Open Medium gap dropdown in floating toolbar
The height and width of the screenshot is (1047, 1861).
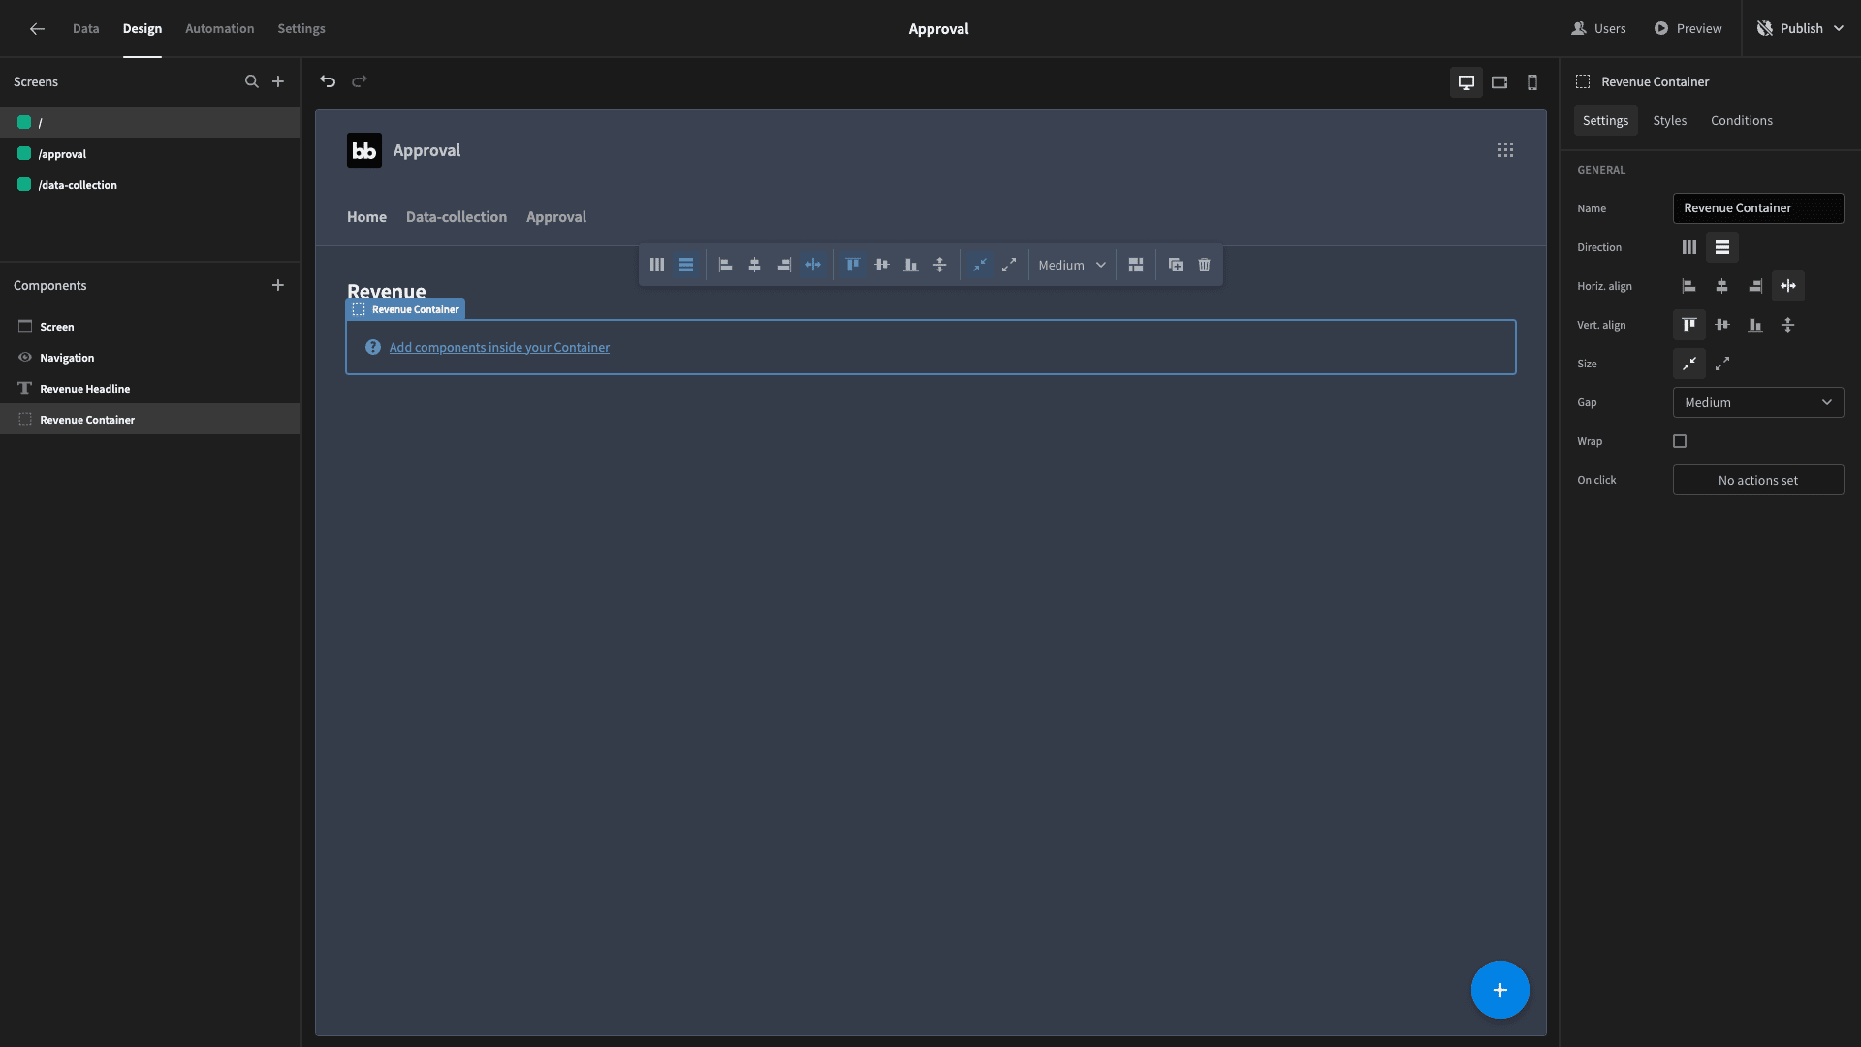(1072, 265)
